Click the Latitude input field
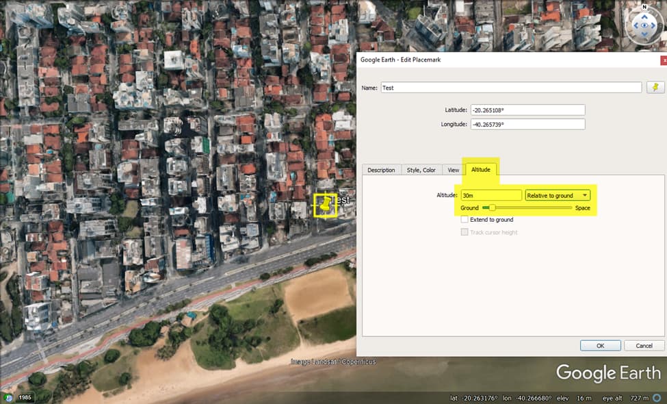 (527, 110)
